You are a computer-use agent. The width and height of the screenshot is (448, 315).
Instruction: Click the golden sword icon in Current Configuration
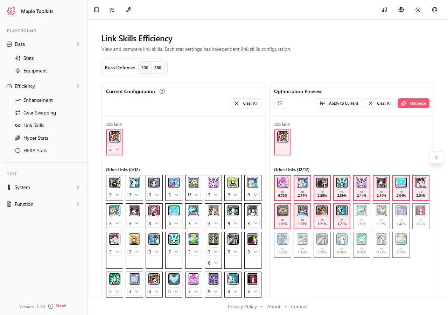coord(213,239)
